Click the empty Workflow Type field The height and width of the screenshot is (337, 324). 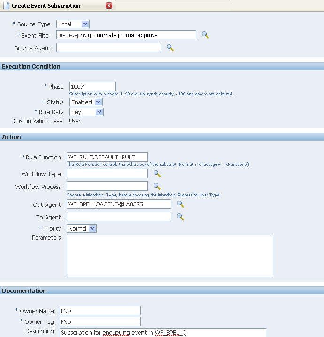(x=107, y=173)
